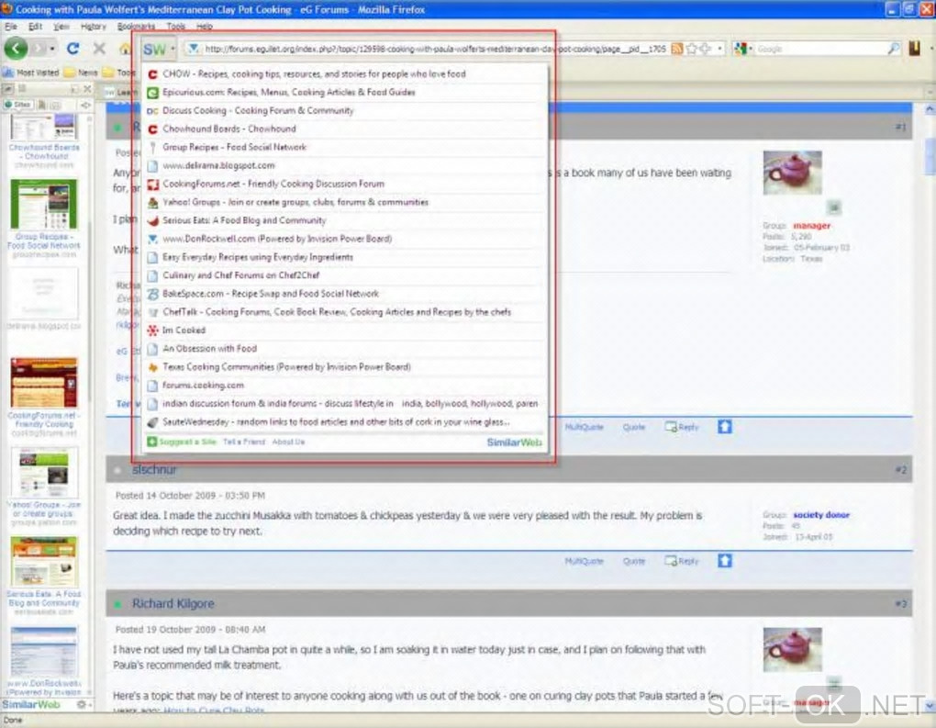Viewport: 936px width, 728px height.
Task: Open the History menu
Action: (93, 27)
